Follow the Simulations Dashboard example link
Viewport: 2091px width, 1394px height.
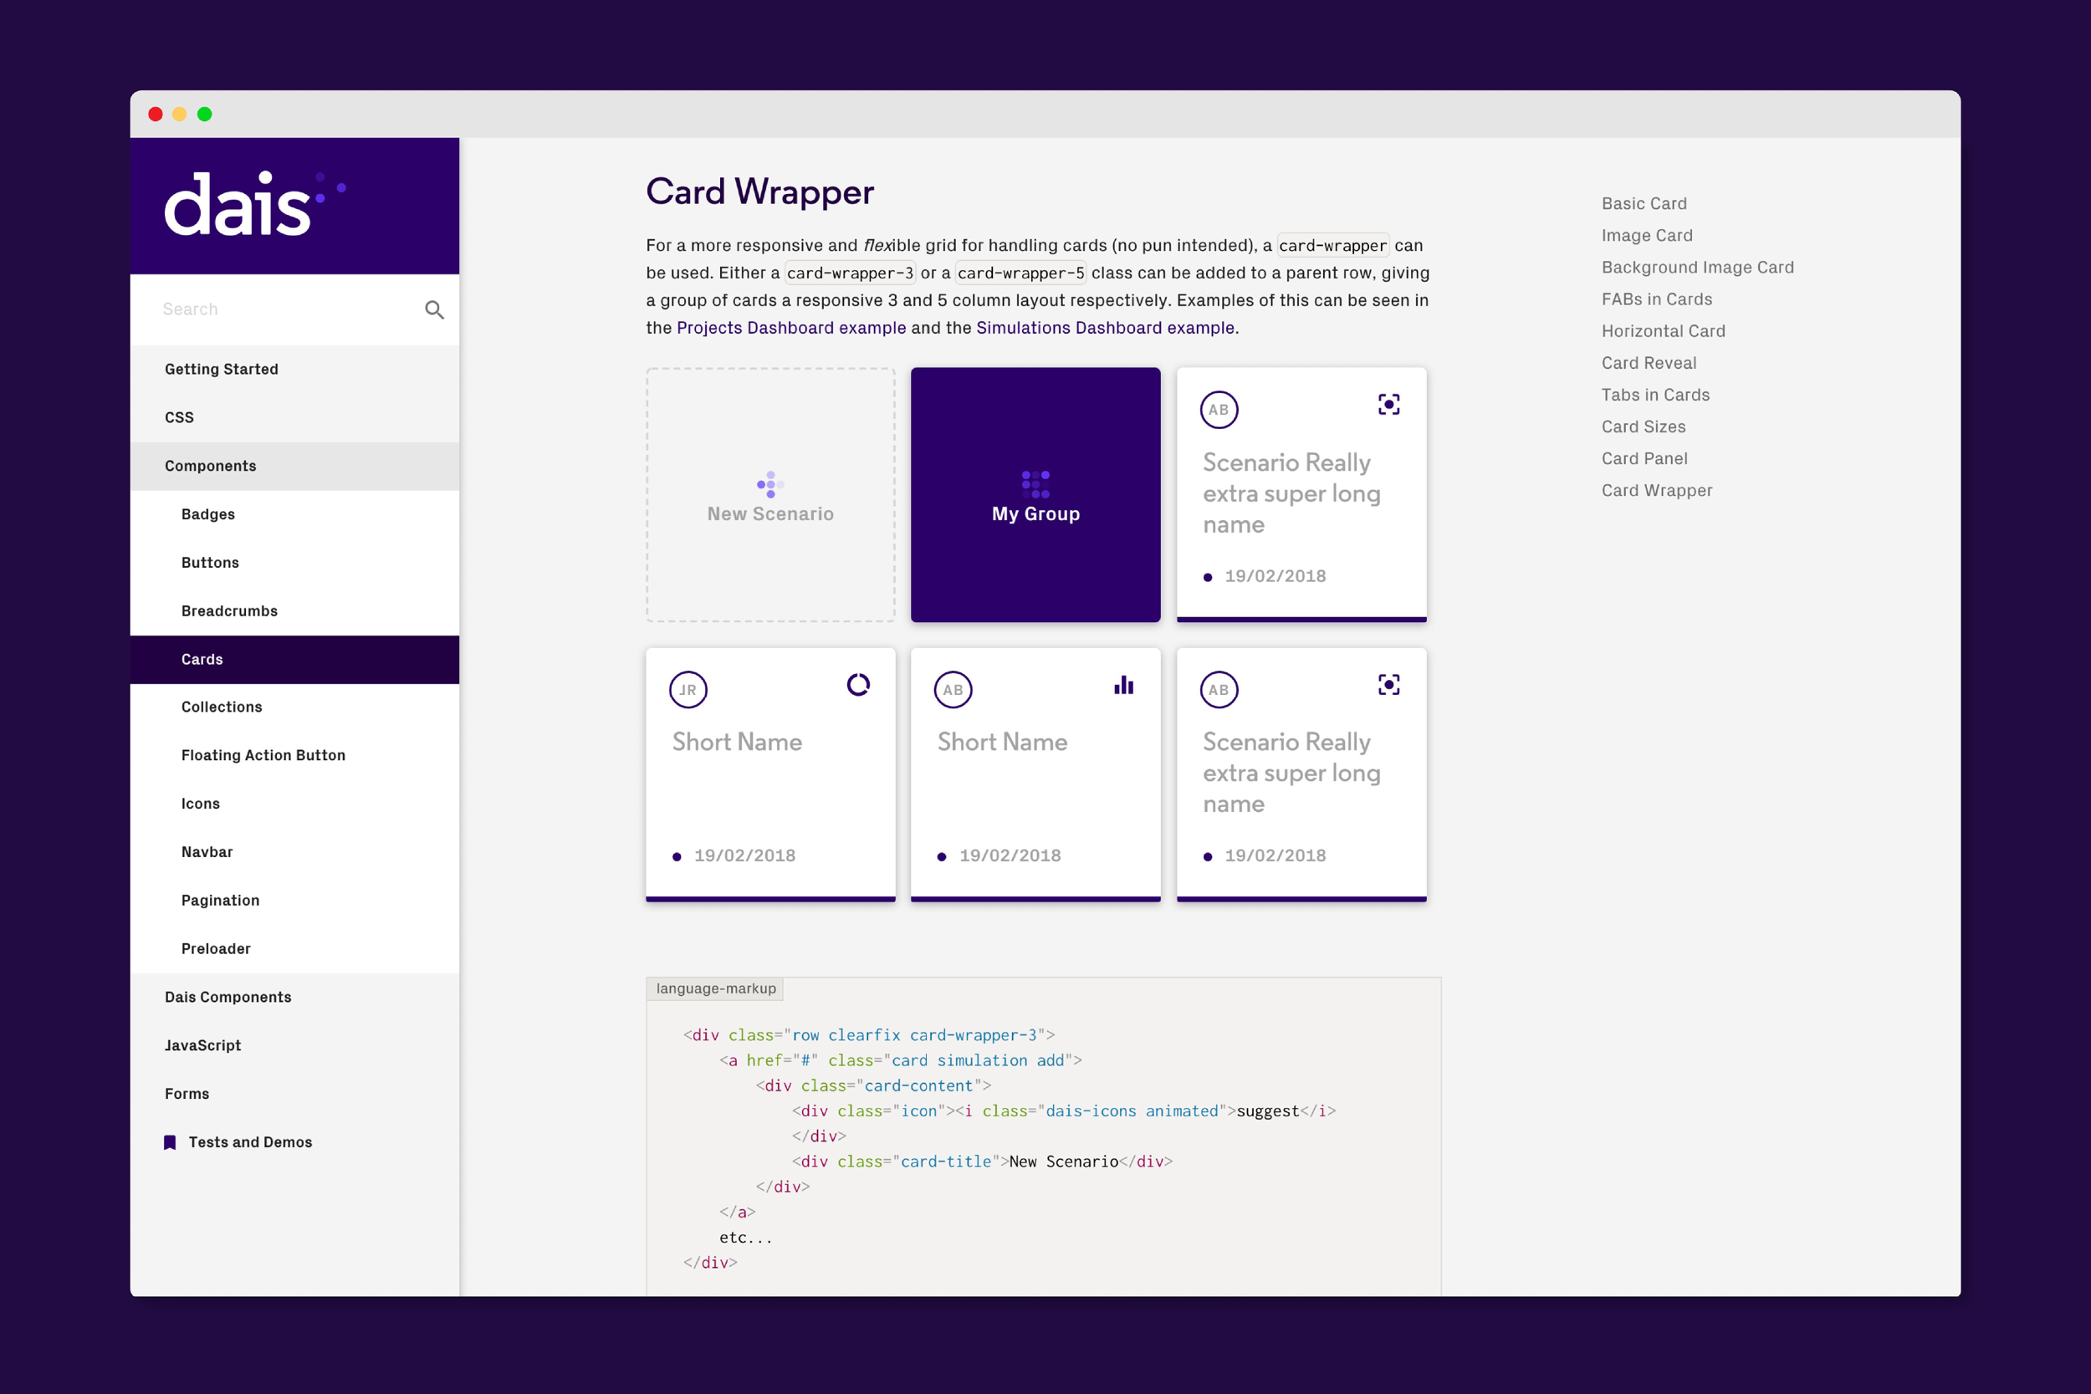click(x=1104, y=328)
